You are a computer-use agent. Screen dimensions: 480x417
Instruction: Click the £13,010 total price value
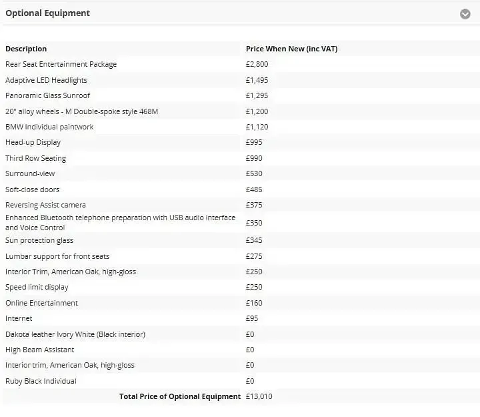(x=259, y=396)
